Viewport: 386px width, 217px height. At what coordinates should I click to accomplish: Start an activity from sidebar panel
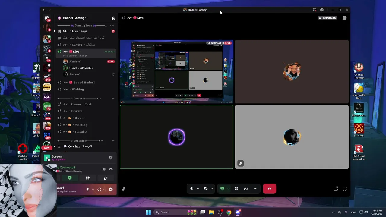(88, 178)
